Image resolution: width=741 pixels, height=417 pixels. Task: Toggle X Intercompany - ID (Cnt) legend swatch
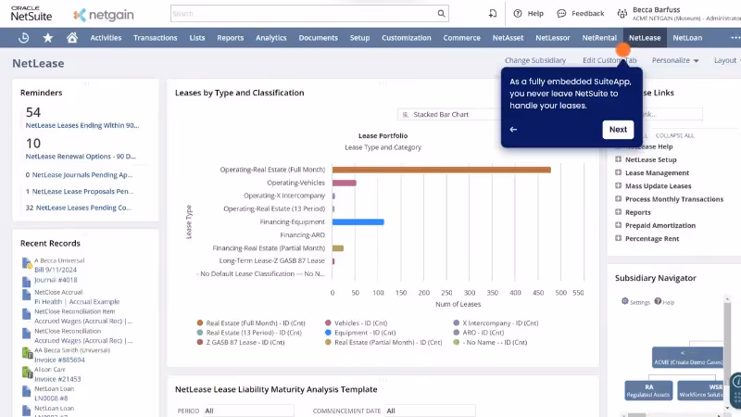pyautogui.click(x=456, y=322)
